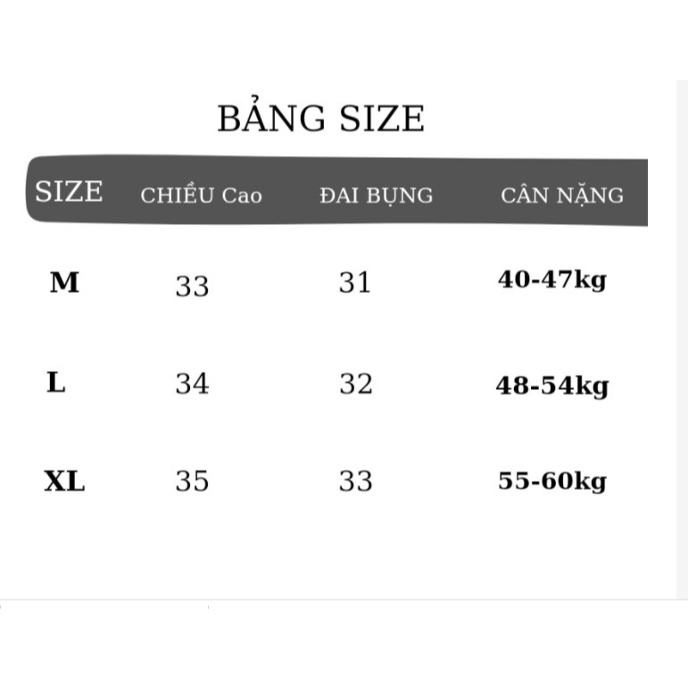Image resolution: width=688 pixels, height=688 pixels.
Task: Click height value 35 for size XL
Action: pos(192,481)
